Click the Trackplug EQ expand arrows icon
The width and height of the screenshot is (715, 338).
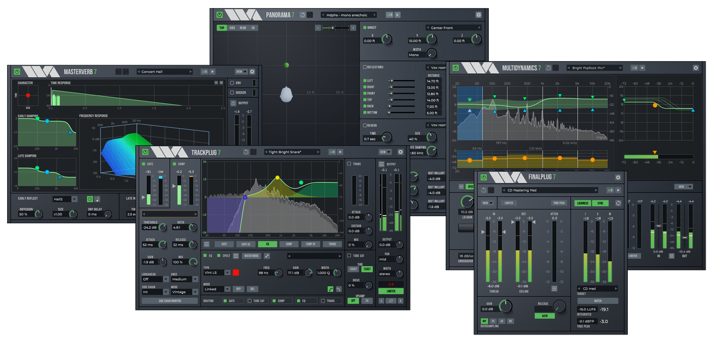(x=267, y=256)
